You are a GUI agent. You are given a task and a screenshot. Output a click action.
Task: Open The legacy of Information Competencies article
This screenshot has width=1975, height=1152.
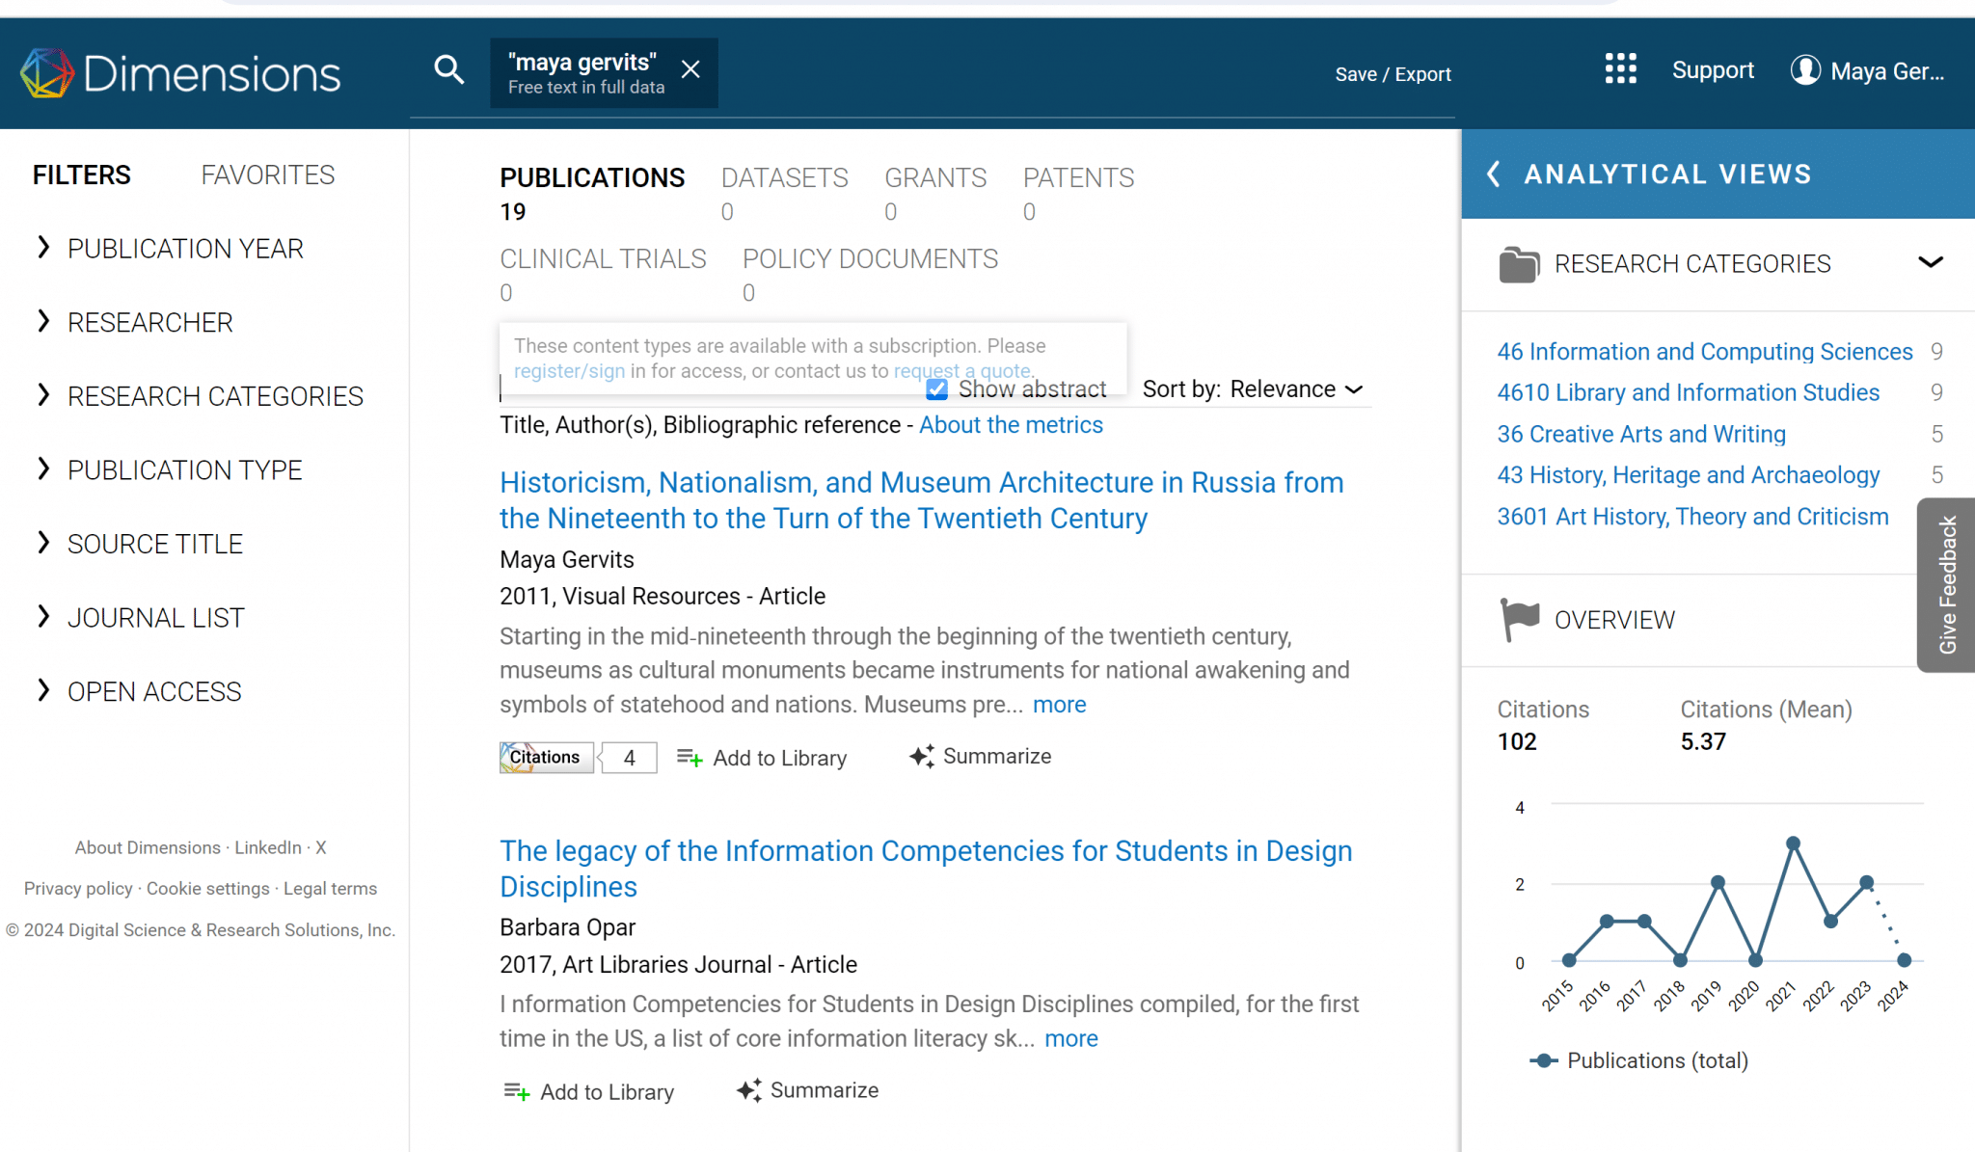[x=926, y=869]
